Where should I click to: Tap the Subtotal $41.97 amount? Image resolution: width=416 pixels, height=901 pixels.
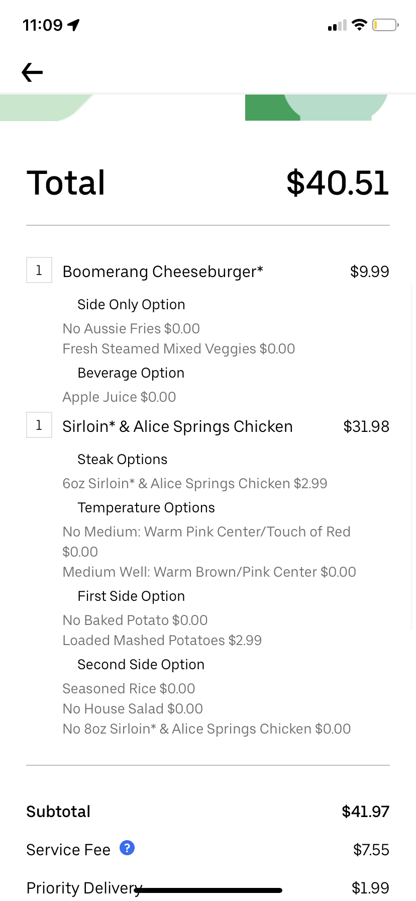(x=365, y=812)
